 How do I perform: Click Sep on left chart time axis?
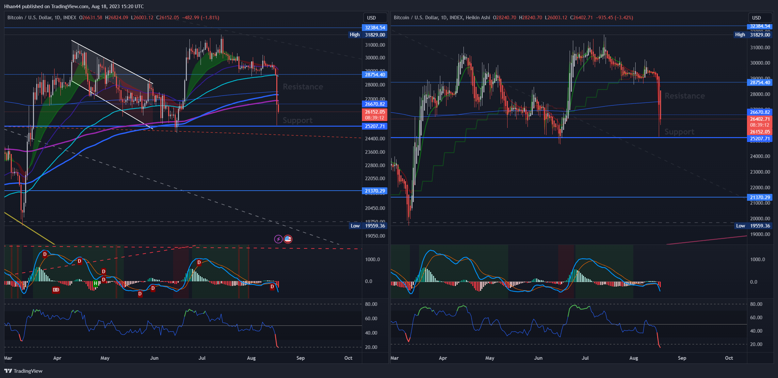[x=300, y=358]
